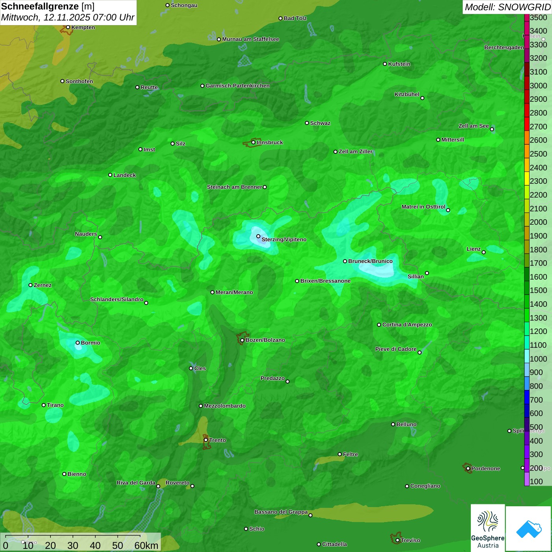Click the Mezzolombardo label
The width and height of the screenshot is (552, 552).
click(225, 406)
